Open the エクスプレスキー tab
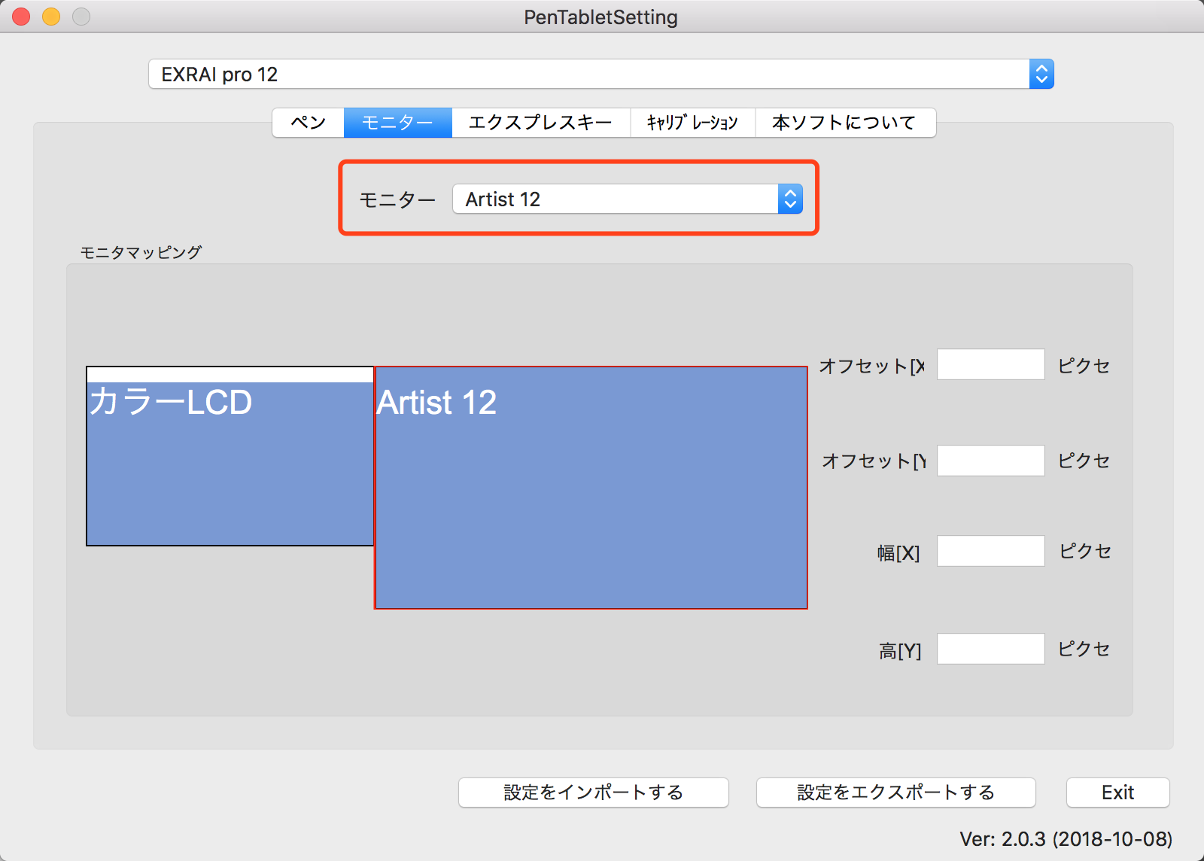This screenshot has height=861, width=1204. click(541, 123)
